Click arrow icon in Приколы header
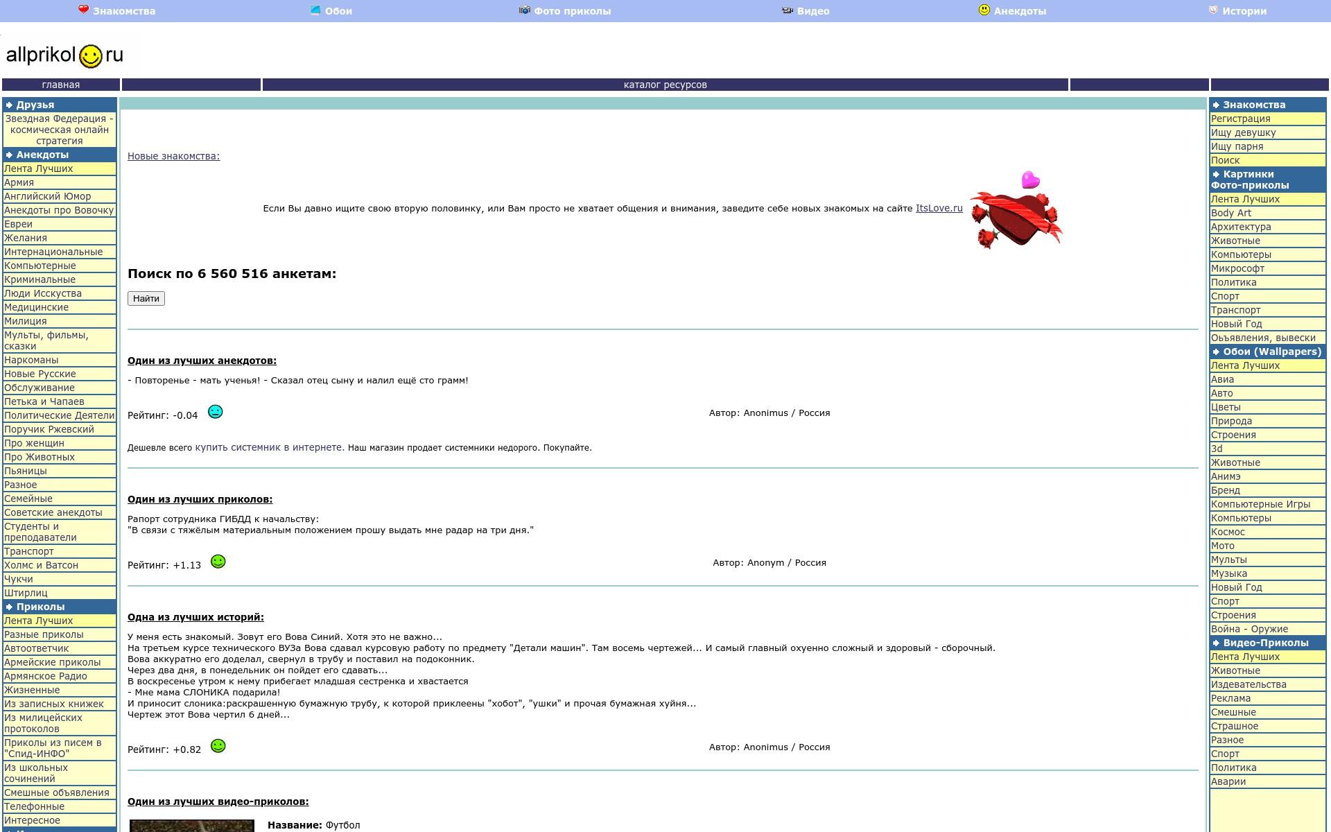Image resolution: width=1331 pixels, height=832 pixels. pyautogui.click(x=10, y=607)
